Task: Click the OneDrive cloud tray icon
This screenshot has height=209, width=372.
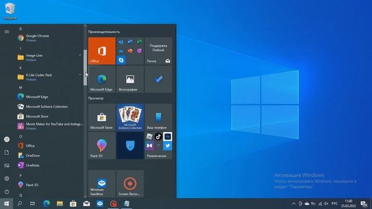Action: pos(307,204)
